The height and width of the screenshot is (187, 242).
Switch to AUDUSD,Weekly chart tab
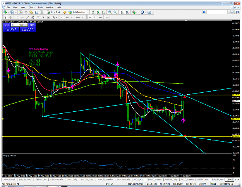point(105,180)
